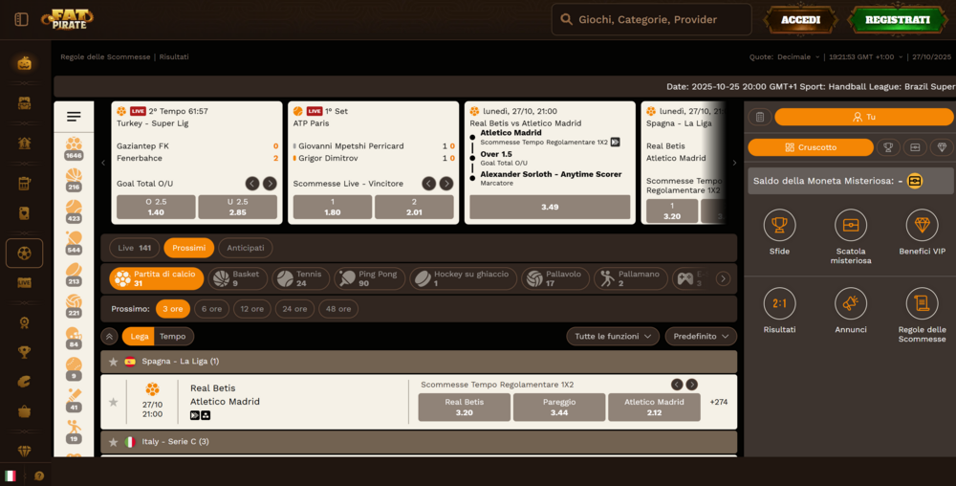
Task: Select the 6 ore time filter
Action: [211, 309]
